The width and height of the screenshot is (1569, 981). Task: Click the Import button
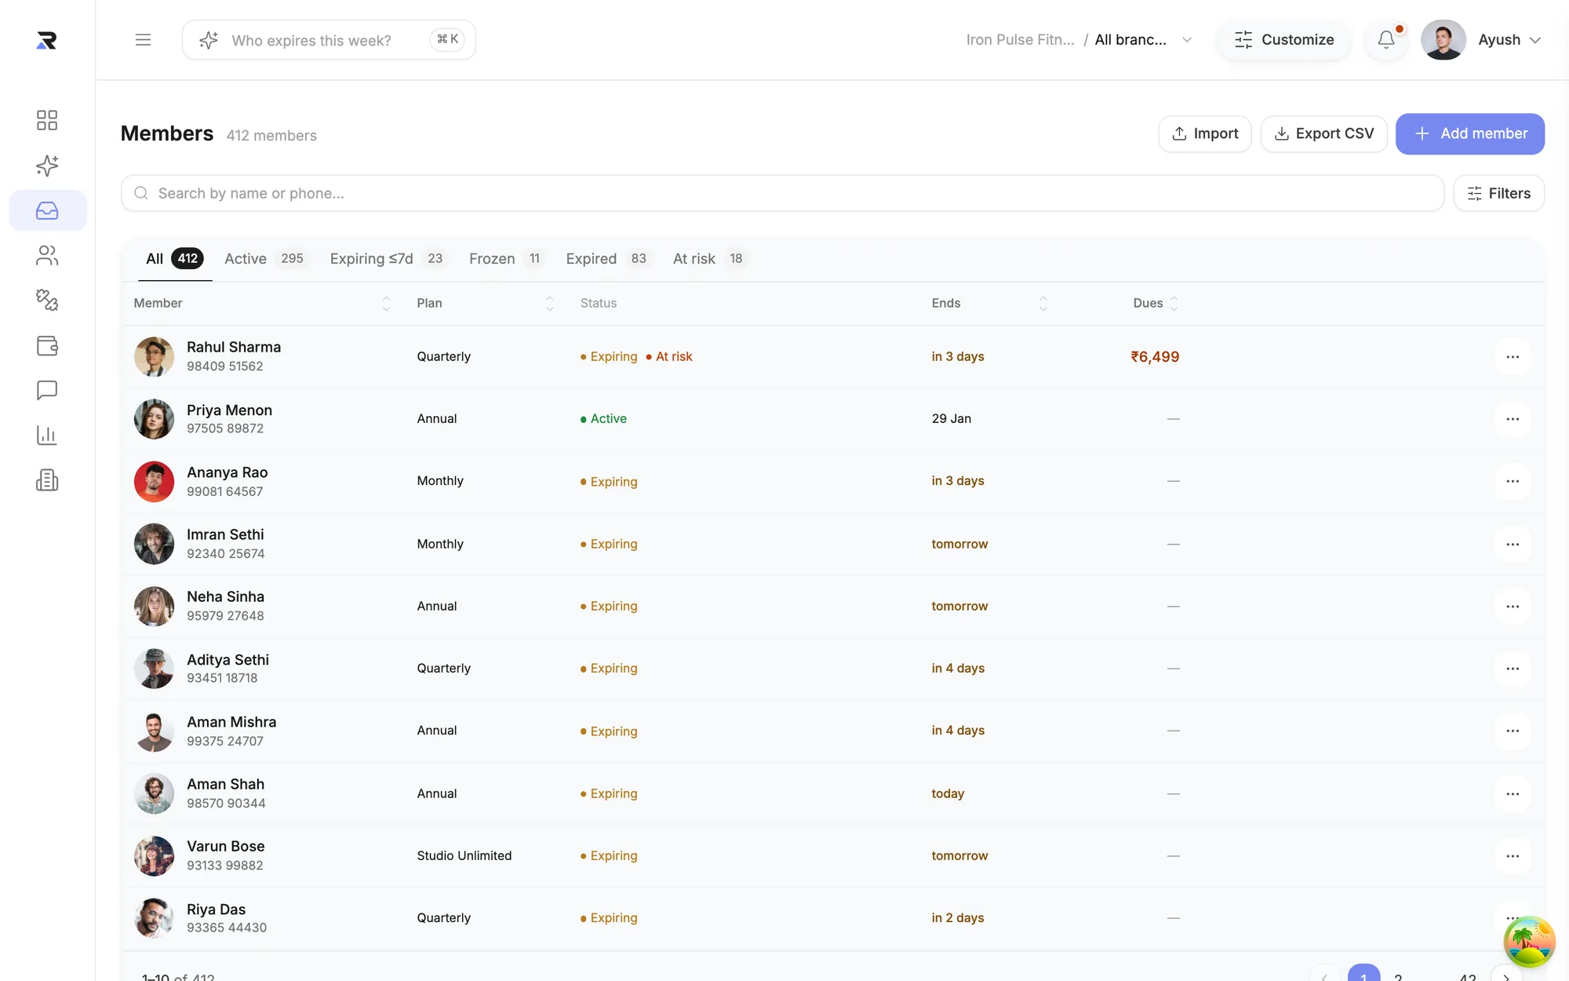(x=1205, y=133)
